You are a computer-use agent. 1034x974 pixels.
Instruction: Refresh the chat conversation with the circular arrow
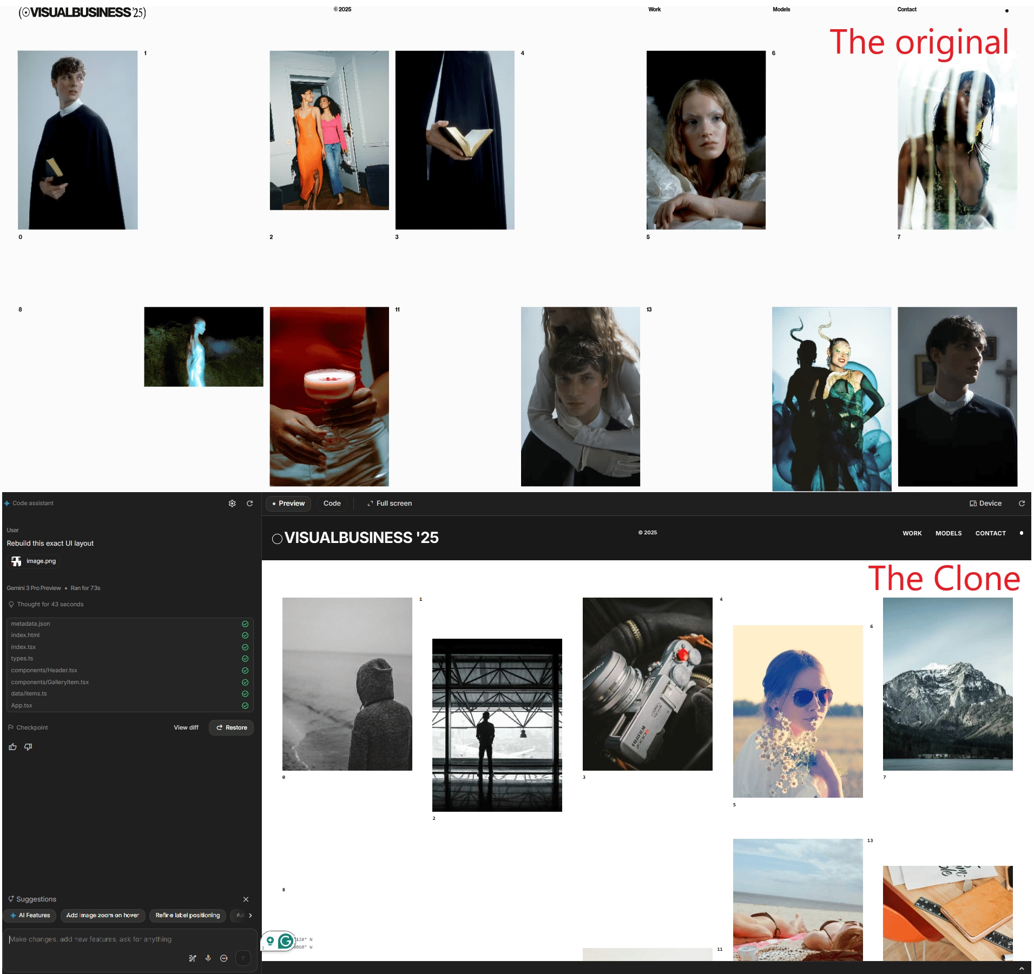(250, 503)
